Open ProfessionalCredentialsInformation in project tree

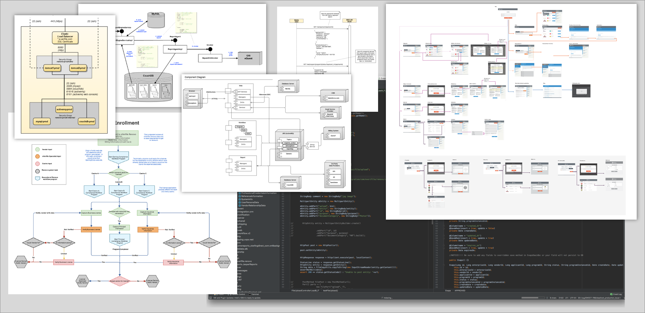[259, 193]
